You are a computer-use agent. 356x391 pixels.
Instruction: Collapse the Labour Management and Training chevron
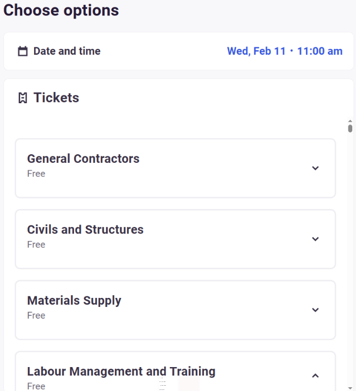tap(315, 376)
